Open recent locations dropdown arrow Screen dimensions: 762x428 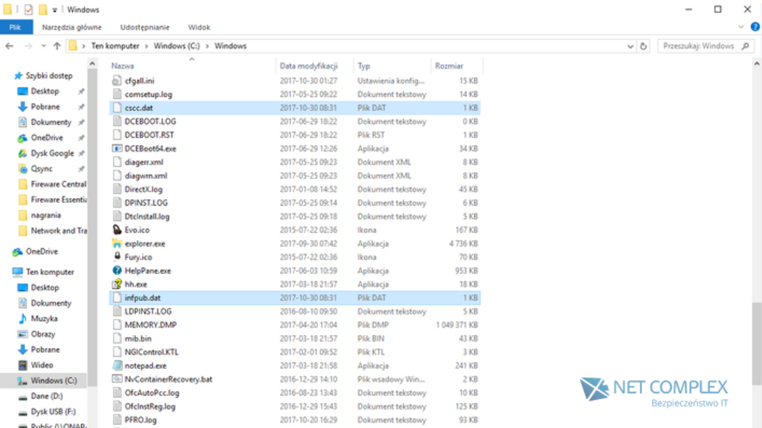[x=43, y=46]
